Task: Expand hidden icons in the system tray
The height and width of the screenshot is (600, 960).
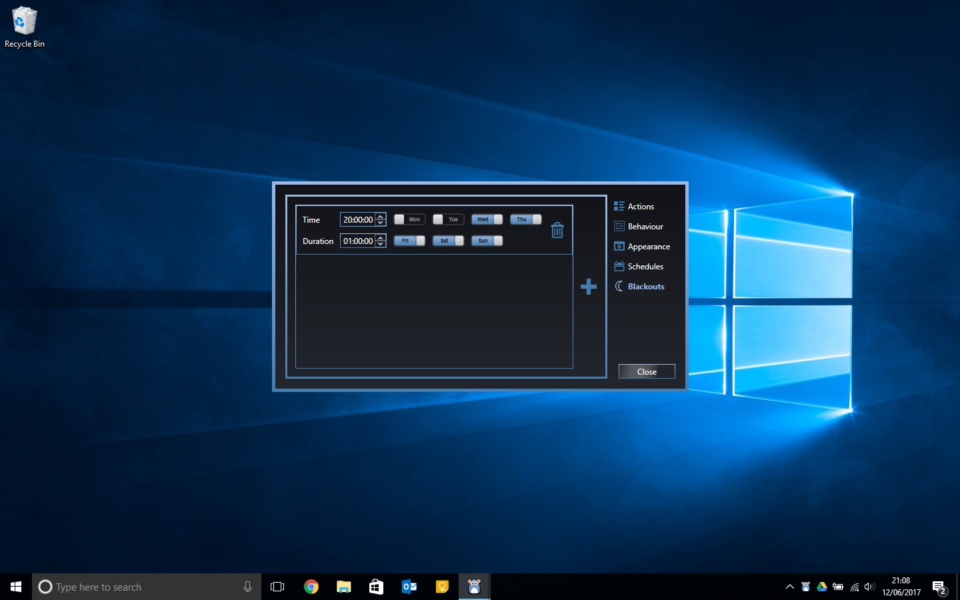Action: click(789, 587)
